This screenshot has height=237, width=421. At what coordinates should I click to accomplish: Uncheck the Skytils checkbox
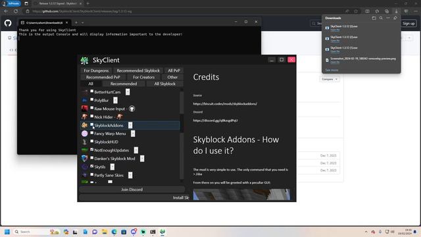92,167
